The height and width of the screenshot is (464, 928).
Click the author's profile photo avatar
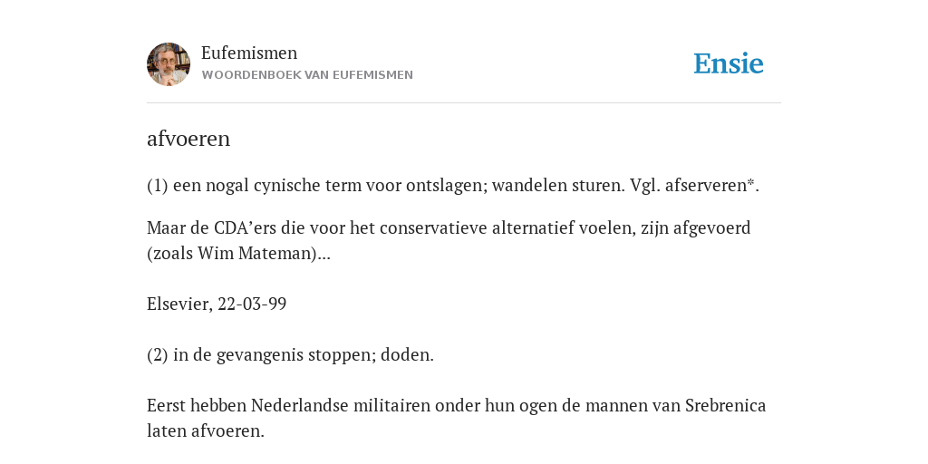pyautogui.click(x=169, y=64)
